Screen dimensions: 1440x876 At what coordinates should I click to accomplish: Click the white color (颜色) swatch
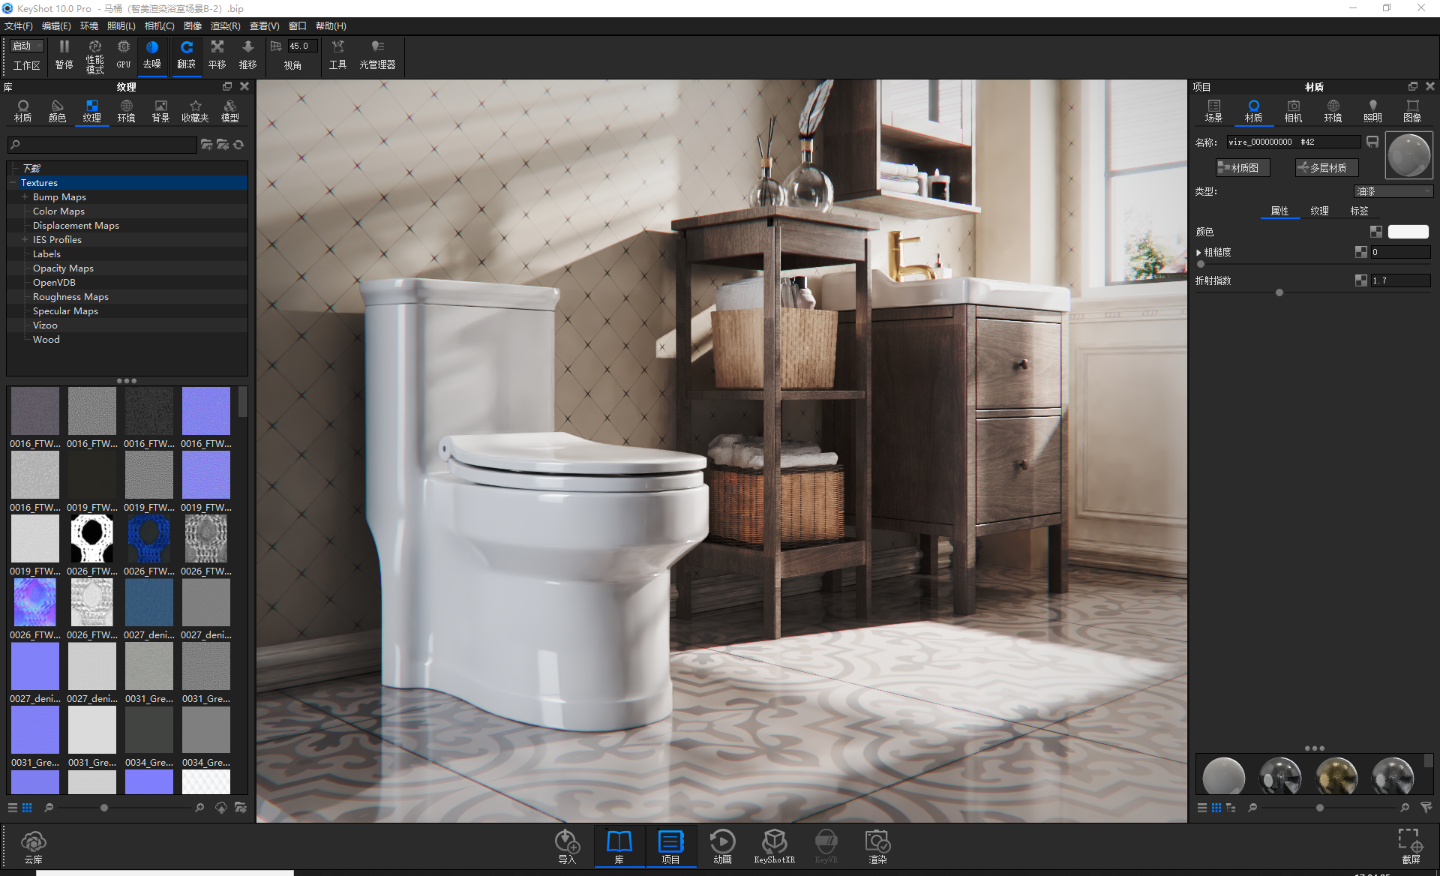coord(1408,232)
